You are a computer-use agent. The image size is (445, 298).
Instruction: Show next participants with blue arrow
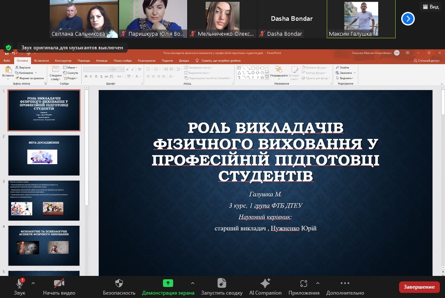pos(408,19)
